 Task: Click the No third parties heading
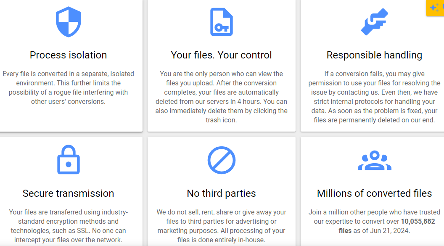pos(222,193)
